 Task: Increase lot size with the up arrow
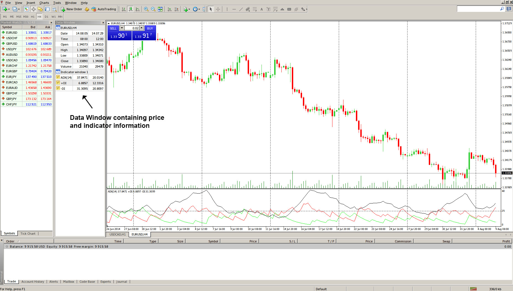click(142, 28)
